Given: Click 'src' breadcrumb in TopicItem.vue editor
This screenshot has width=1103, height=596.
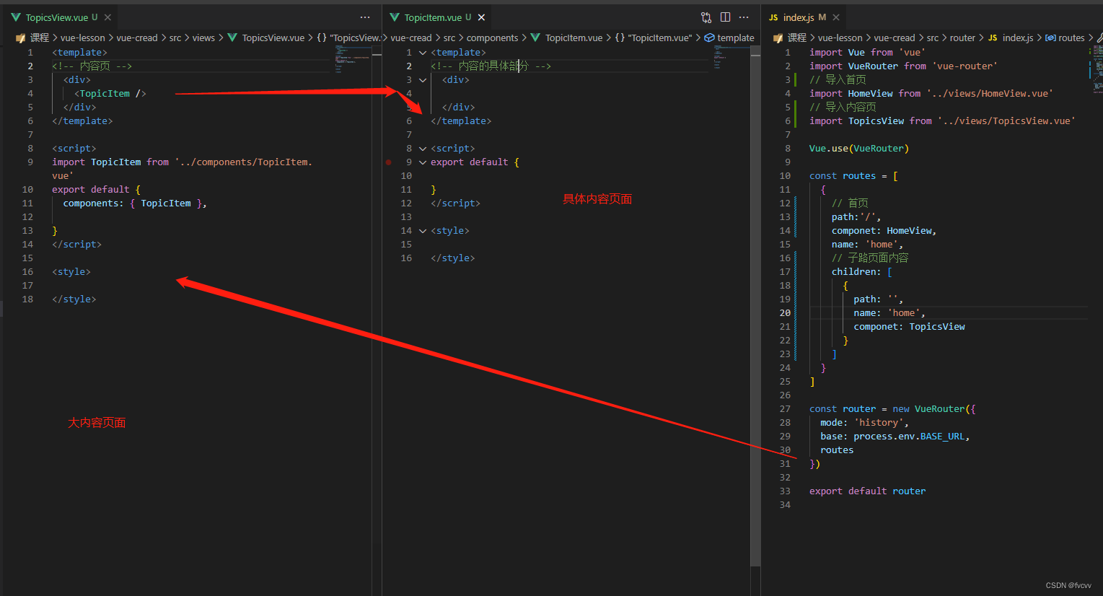Looking at the screenshot, I should 449,38.
